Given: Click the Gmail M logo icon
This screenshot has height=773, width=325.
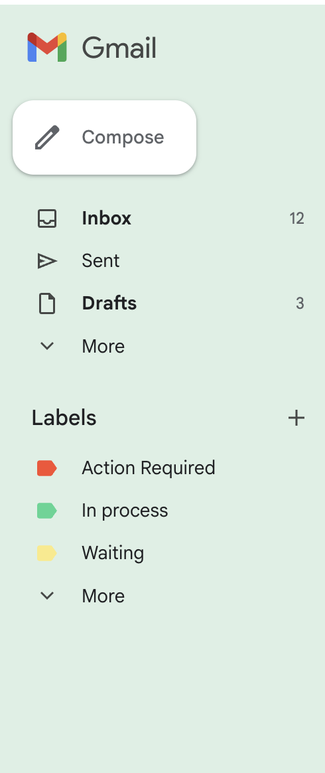Looking at the screenshot, I should [x=47, y=47].
